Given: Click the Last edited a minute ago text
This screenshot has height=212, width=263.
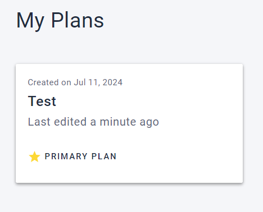Looking at the screenshot, I should pos(93,122).
